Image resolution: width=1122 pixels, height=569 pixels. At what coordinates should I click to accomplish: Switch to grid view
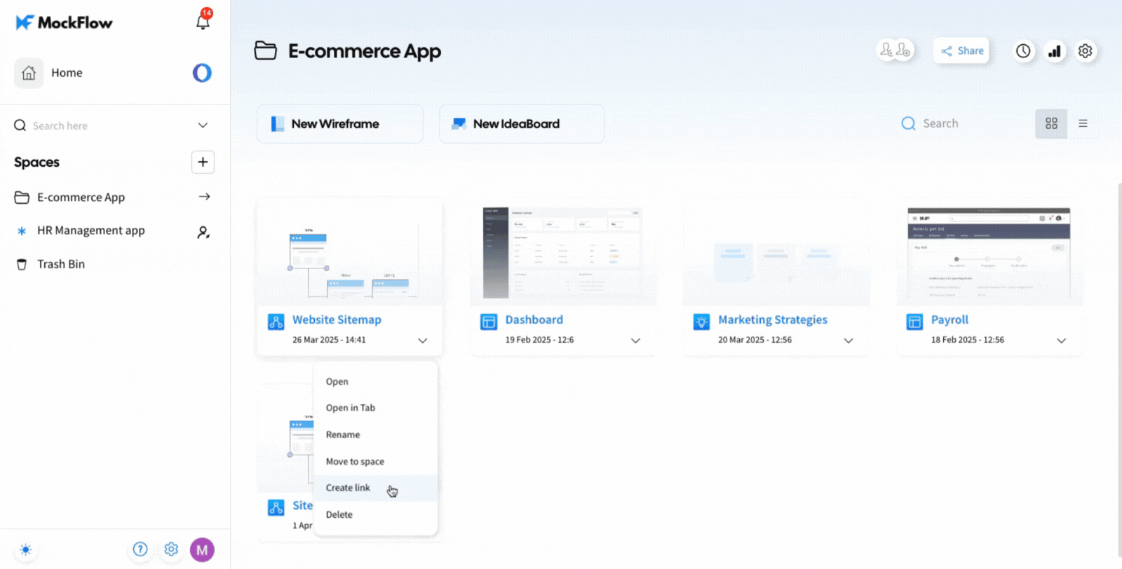pos(1051,123)
